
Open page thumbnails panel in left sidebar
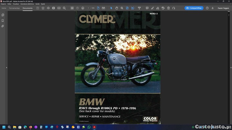pos(3,15)
